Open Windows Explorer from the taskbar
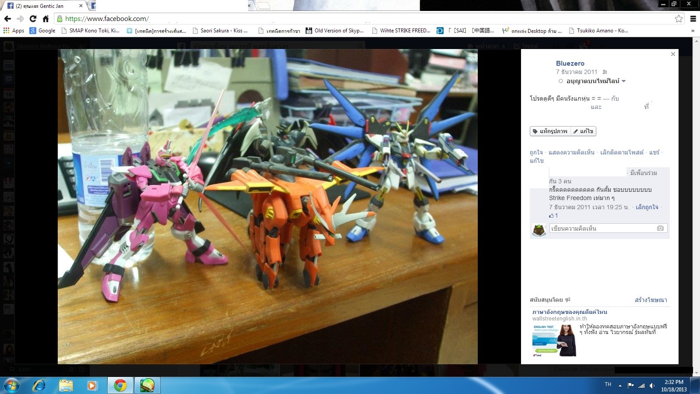The width and height of the screenshot is (700, 394). 66,386
